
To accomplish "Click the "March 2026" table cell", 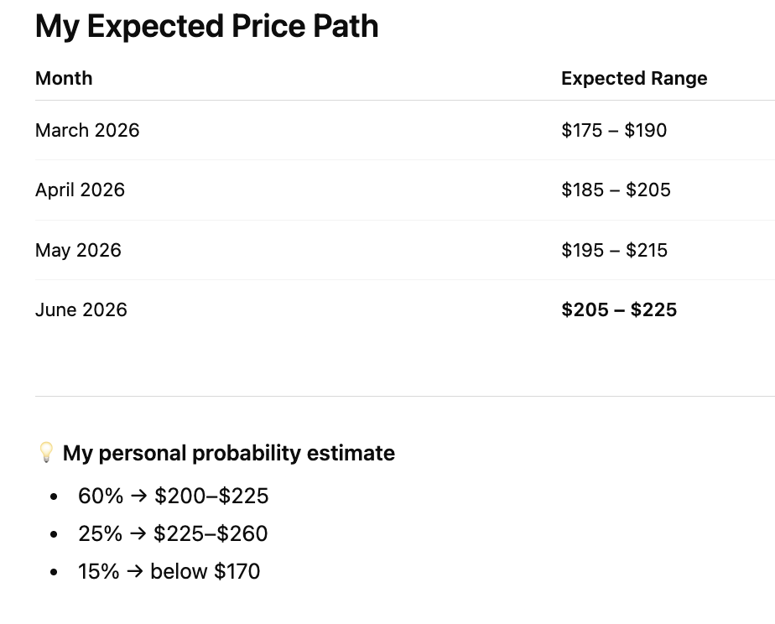I will point(87,131).
